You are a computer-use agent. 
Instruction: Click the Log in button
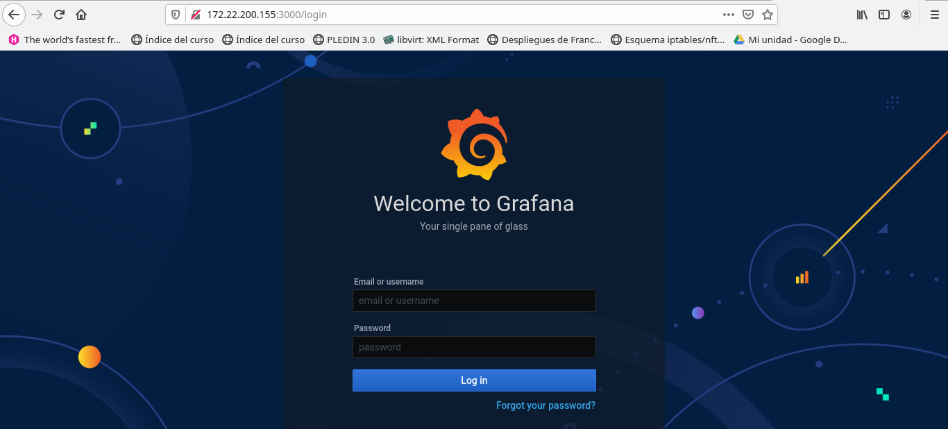(474, 380)
